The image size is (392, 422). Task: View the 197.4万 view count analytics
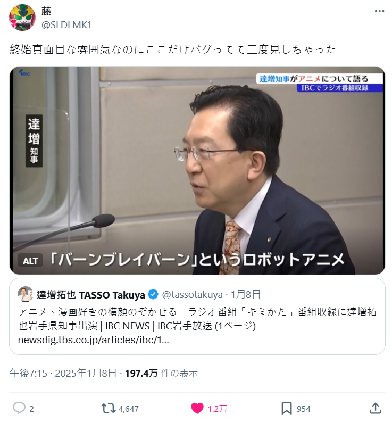(161, 373)
